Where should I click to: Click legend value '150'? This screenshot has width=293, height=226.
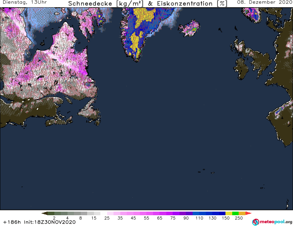pyautogui.click(x=225, y=218)
